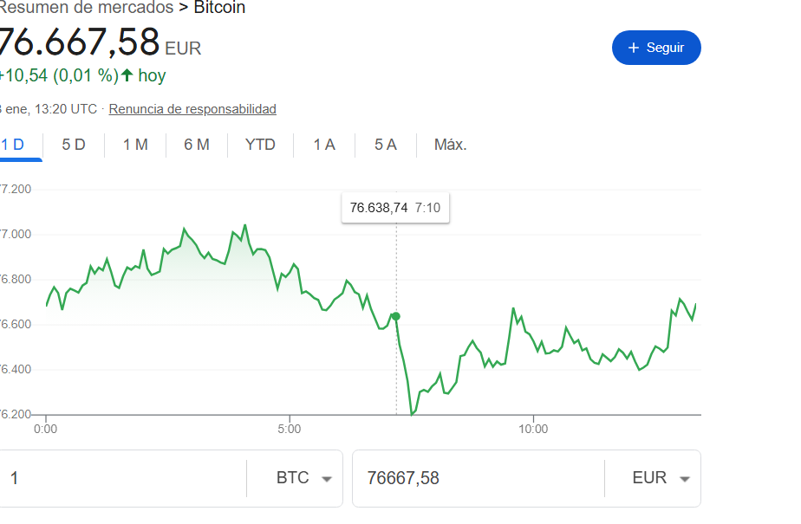This screenshot has width=801, height=524.
Task: Open the Resumen de mercados breadcrumb
Action: click(85, 8)
